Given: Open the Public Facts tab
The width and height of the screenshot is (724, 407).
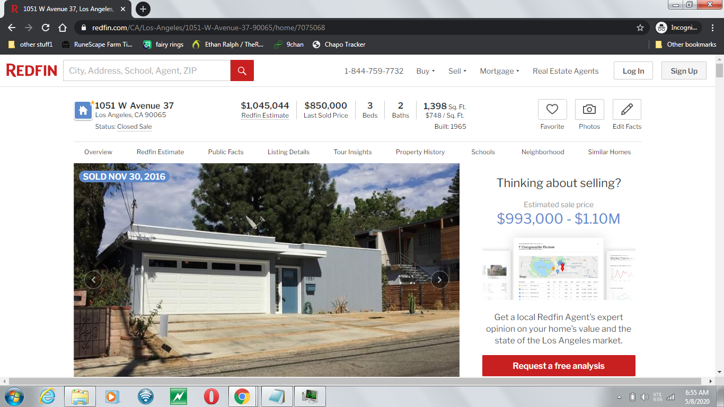Looking at the screenshot, I should [226, 152].
